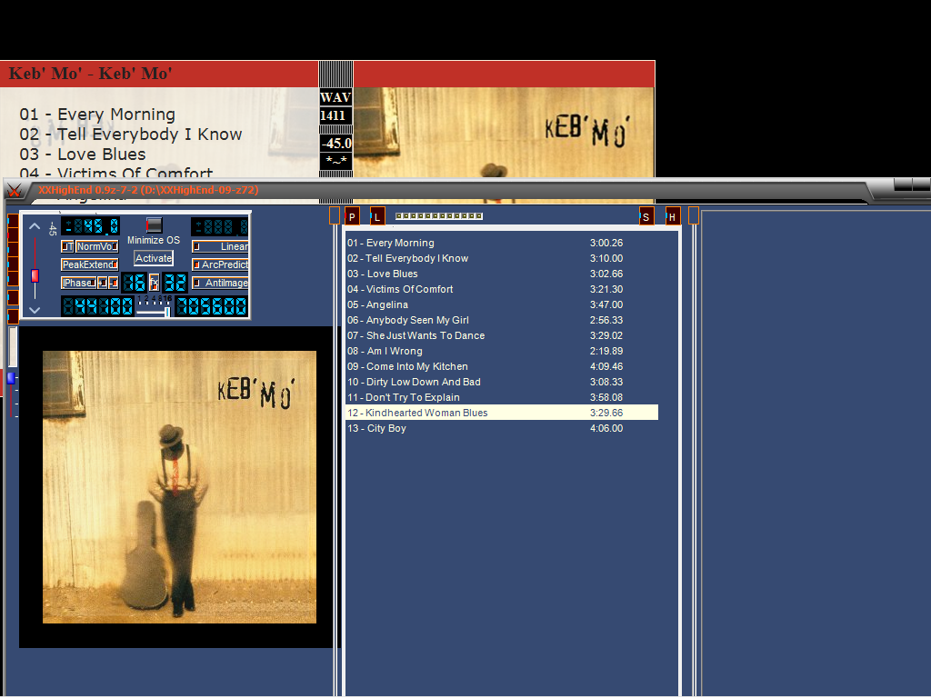The height and width of the screenshot is (698, 931).
Task: Select the AntiImage filter option
Action: point(220,284)
